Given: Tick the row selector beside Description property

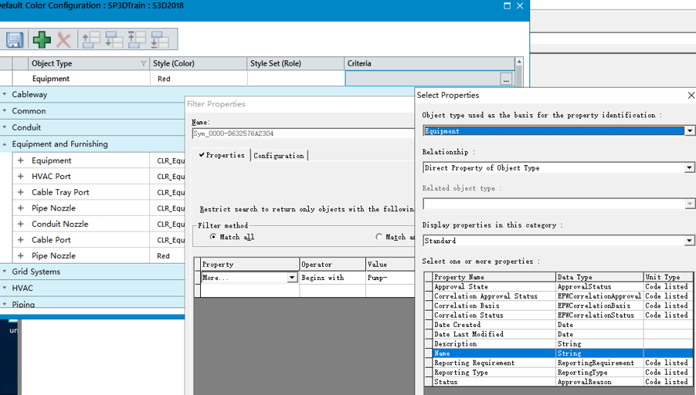Looking at the screenshot, I should [429, 343].
